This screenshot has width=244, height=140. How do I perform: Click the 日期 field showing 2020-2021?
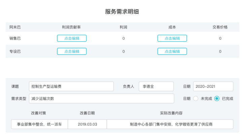click(x=213, y=86)
